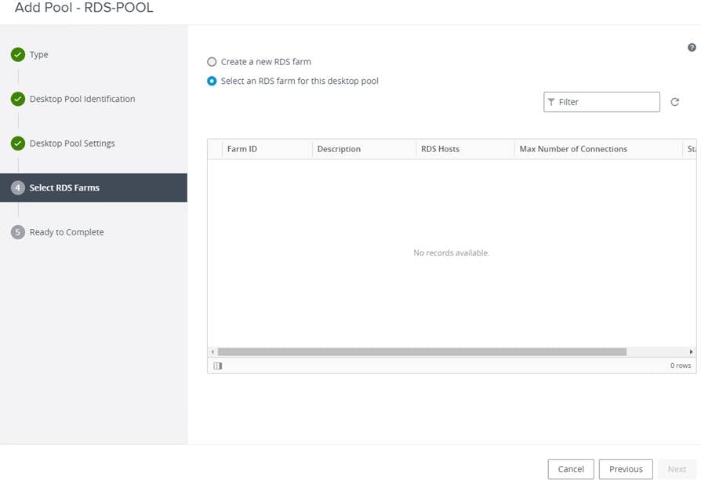Select Create a new RDS farm
The width and height of the screenshot is (701, 480).
coord(212,62)
